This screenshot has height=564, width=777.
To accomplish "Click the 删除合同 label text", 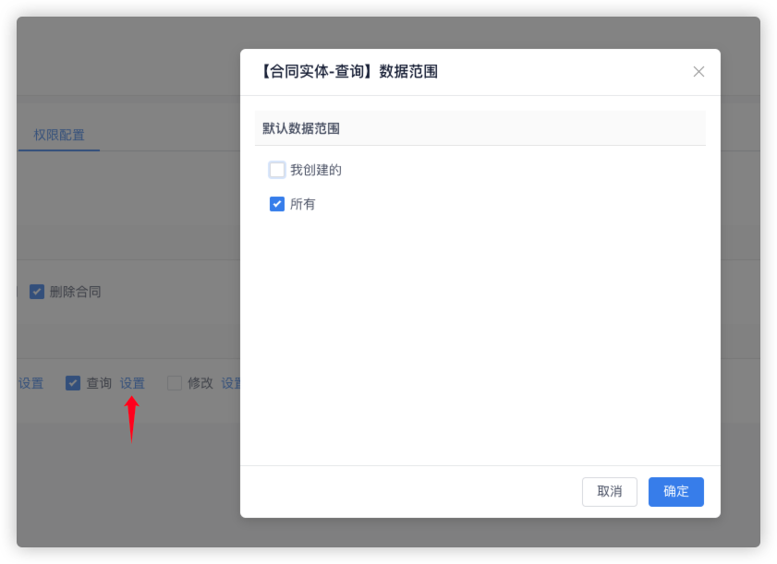I will [76, 292].
